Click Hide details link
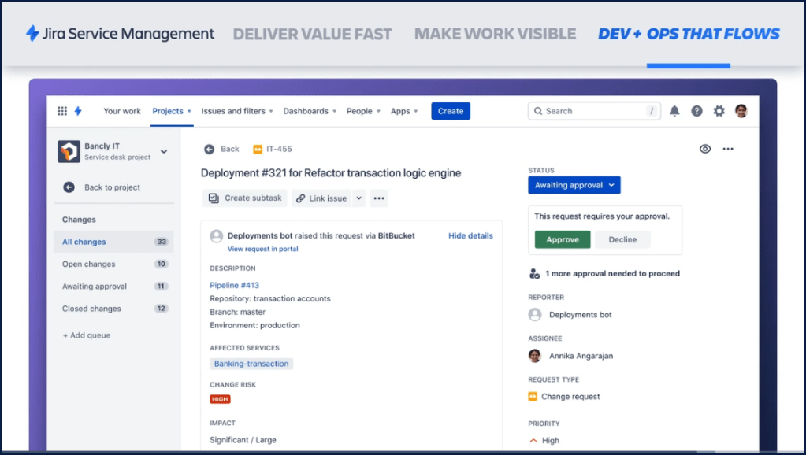The width and height of the screenshot is (806, 455). (470, 235)
